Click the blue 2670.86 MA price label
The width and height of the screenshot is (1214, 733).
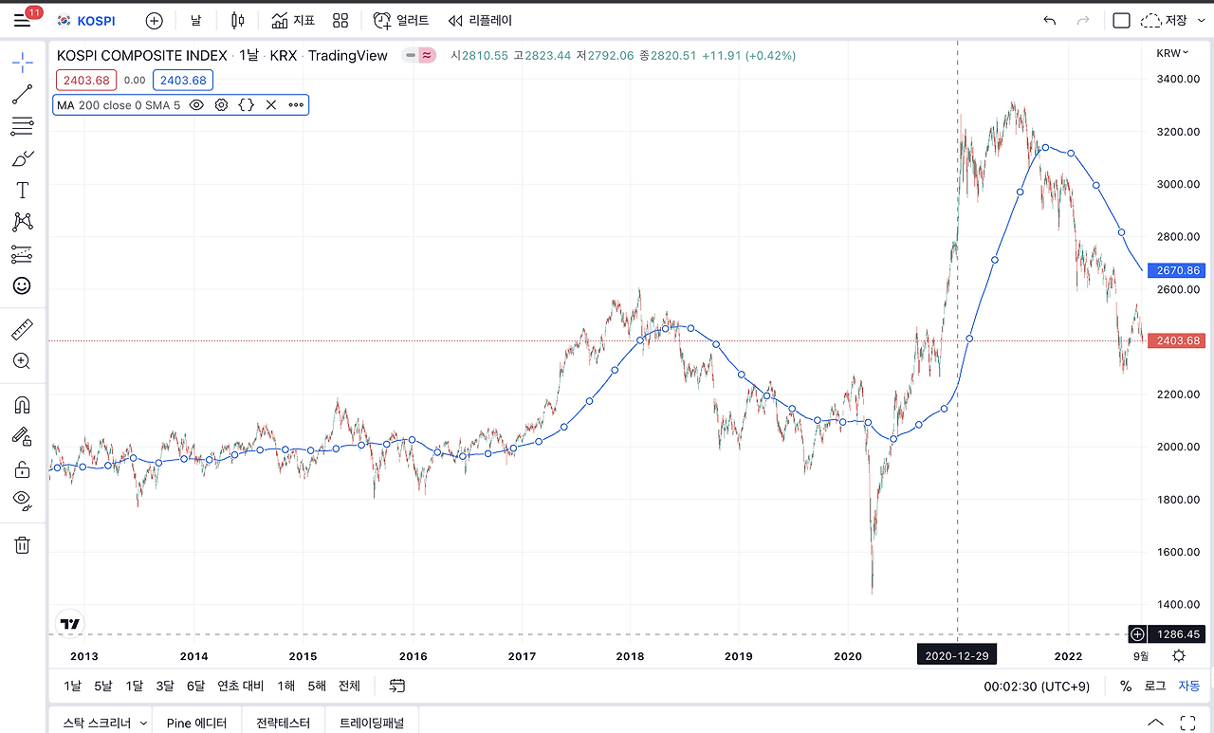tap(1177, 270)
